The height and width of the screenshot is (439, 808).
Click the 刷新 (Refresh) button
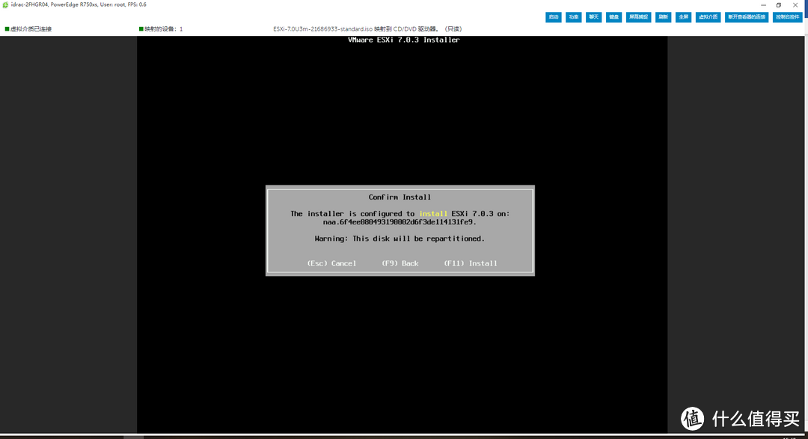[x=663, y=17]
